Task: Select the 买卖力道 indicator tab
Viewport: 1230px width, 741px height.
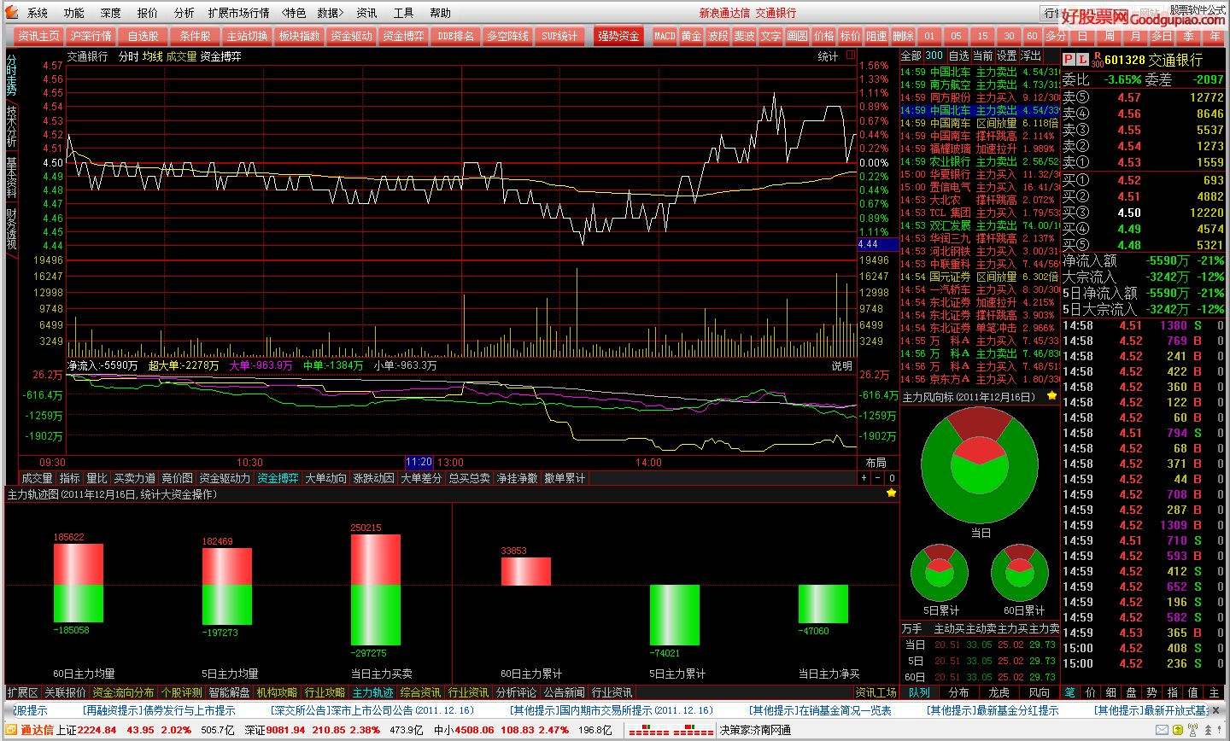Action: (135, 478)
